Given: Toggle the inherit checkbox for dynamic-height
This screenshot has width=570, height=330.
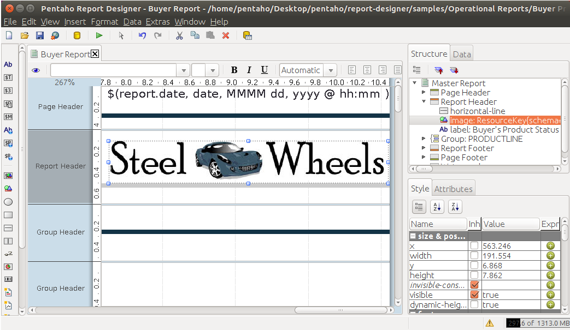Looking at the screenshot, I should (474, 304).
